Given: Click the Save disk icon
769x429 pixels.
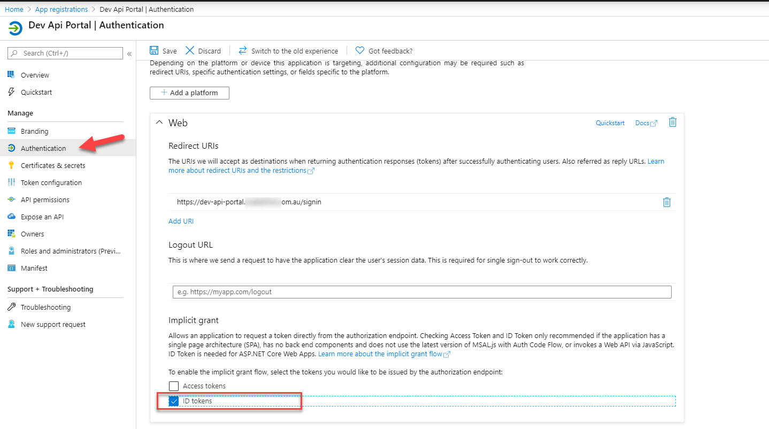Looking at the screenshot, I should click(x=154, y=50).
